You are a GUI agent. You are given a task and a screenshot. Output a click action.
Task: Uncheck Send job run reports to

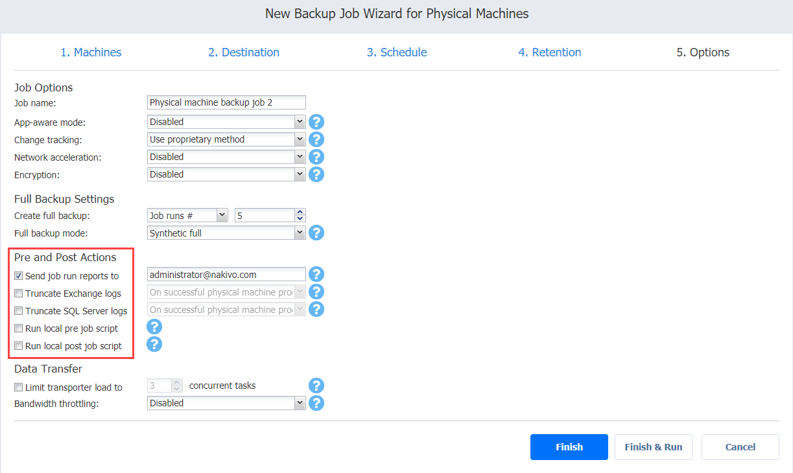(x=19, y=276)
